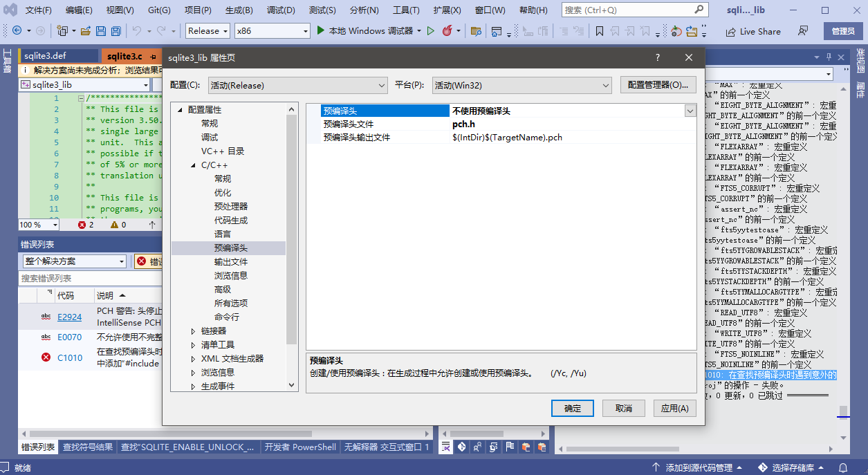Follow the E2924 error code link
Screen dimensions: 868x475
click(69, 317)
